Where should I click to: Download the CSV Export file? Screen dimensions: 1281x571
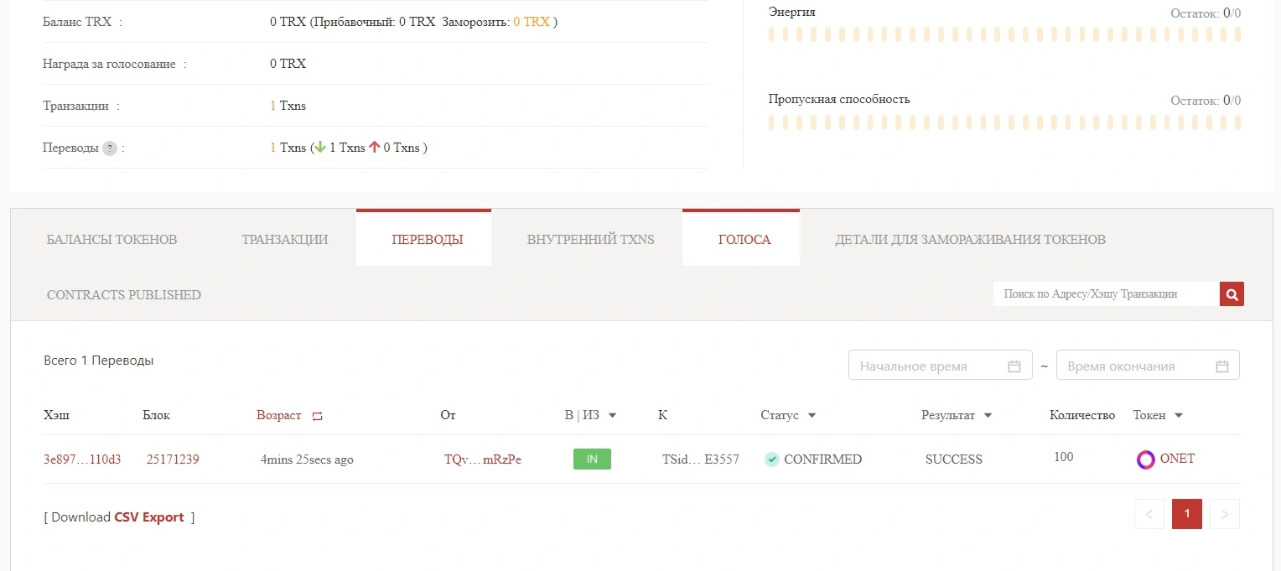[149, 517]
